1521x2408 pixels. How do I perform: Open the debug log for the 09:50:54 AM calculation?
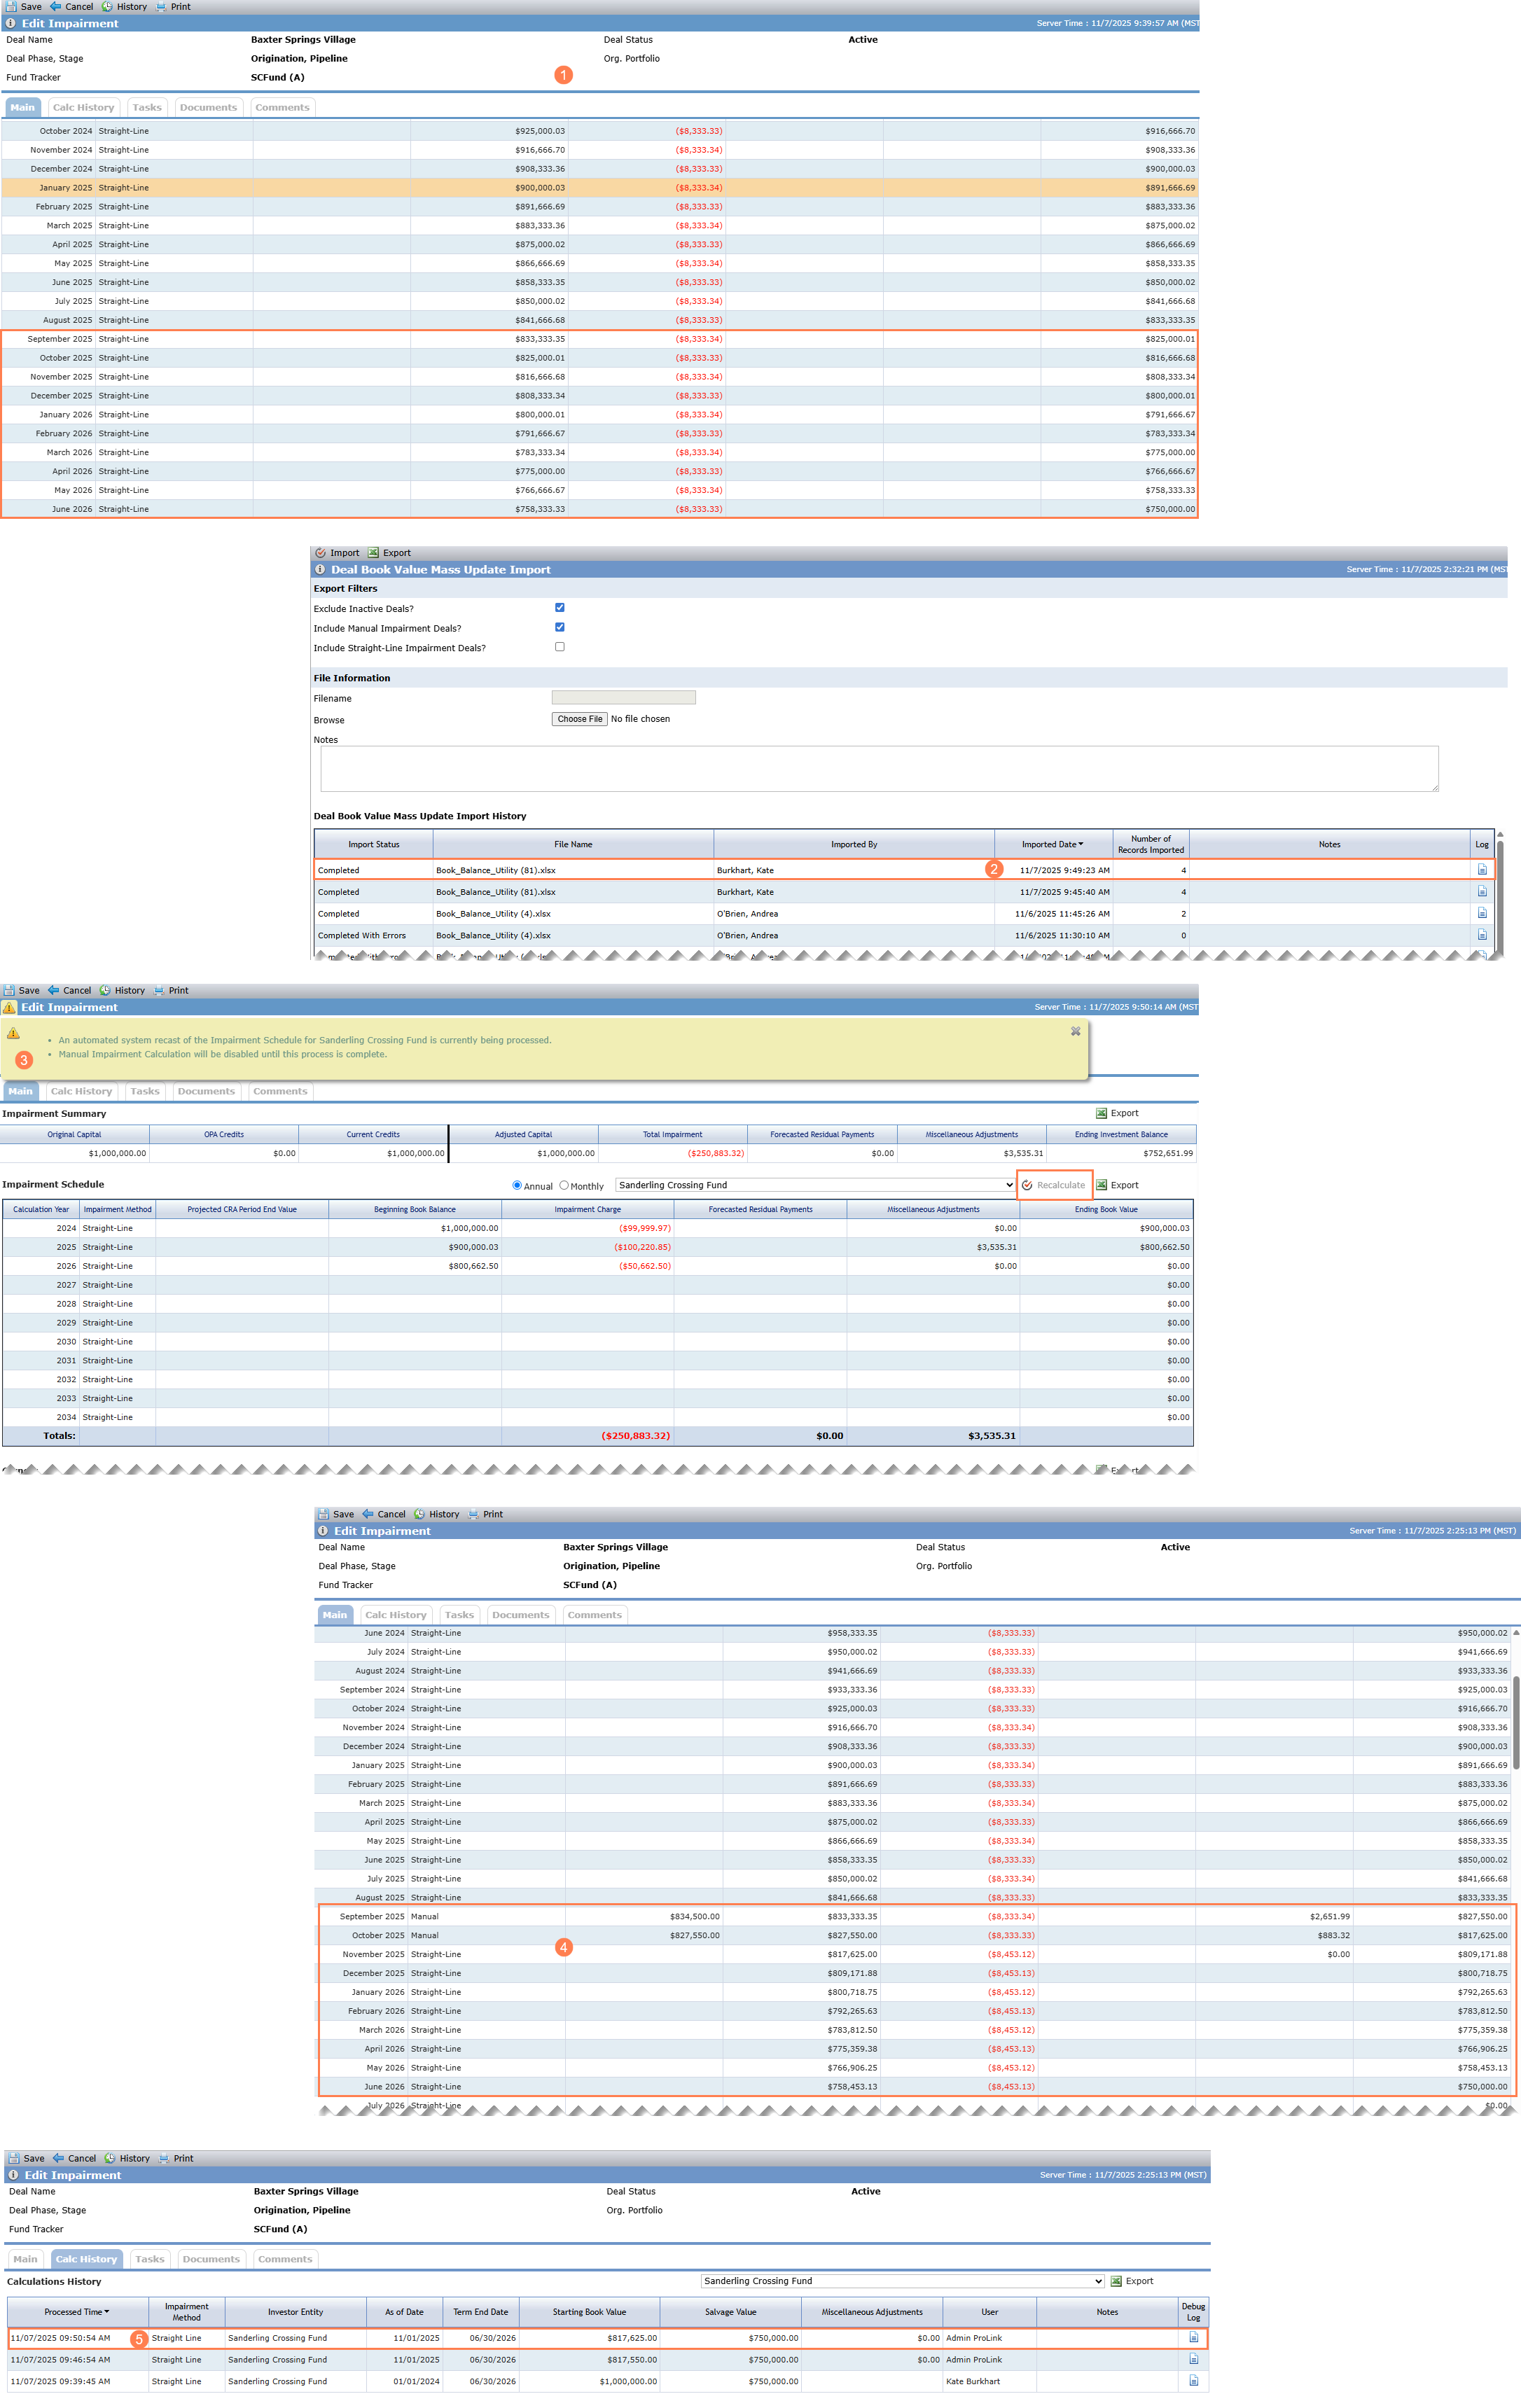[1194, 2338]
